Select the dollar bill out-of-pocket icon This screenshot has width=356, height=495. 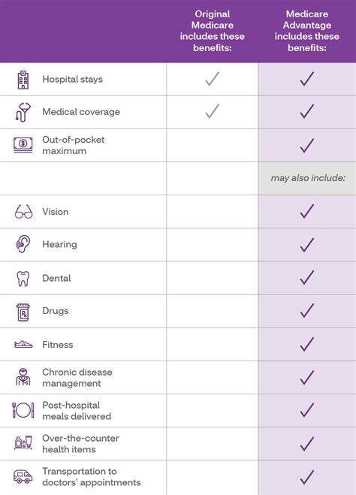point(23,145)
